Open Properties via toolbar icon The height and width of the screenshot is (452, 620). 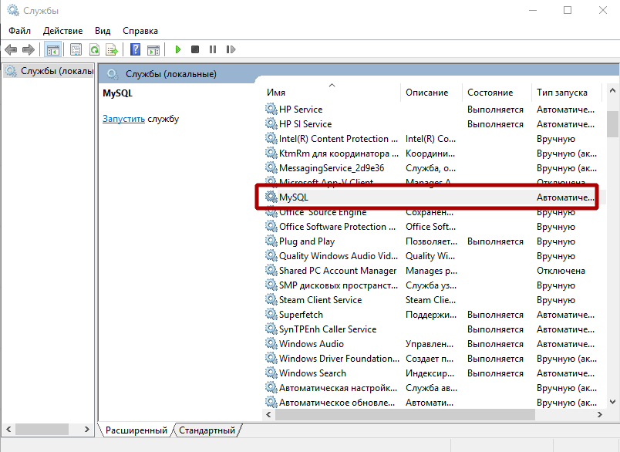[76, 49]
